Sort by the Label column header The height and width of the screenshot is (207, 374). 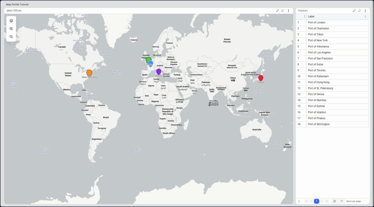[x=311, y=17]
